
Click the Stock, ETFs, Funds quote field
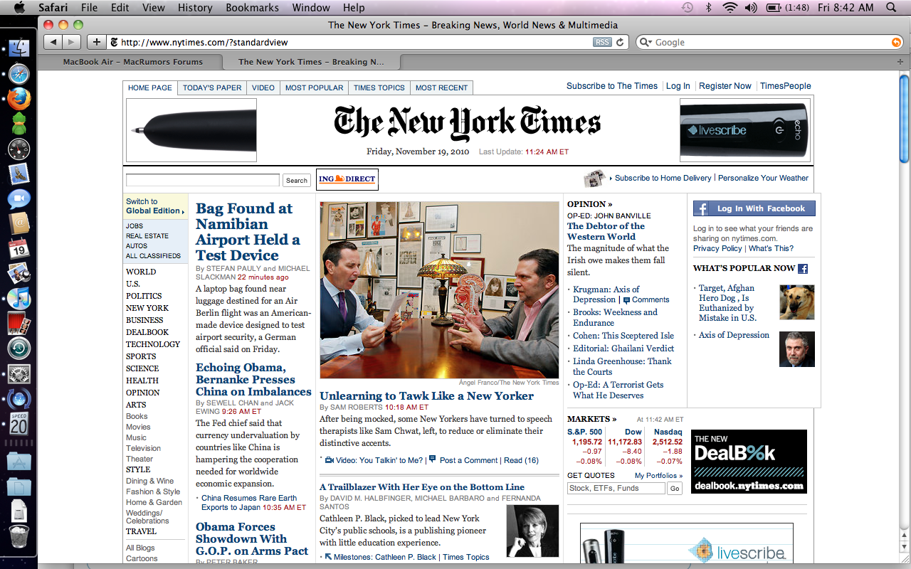[616, 488]
